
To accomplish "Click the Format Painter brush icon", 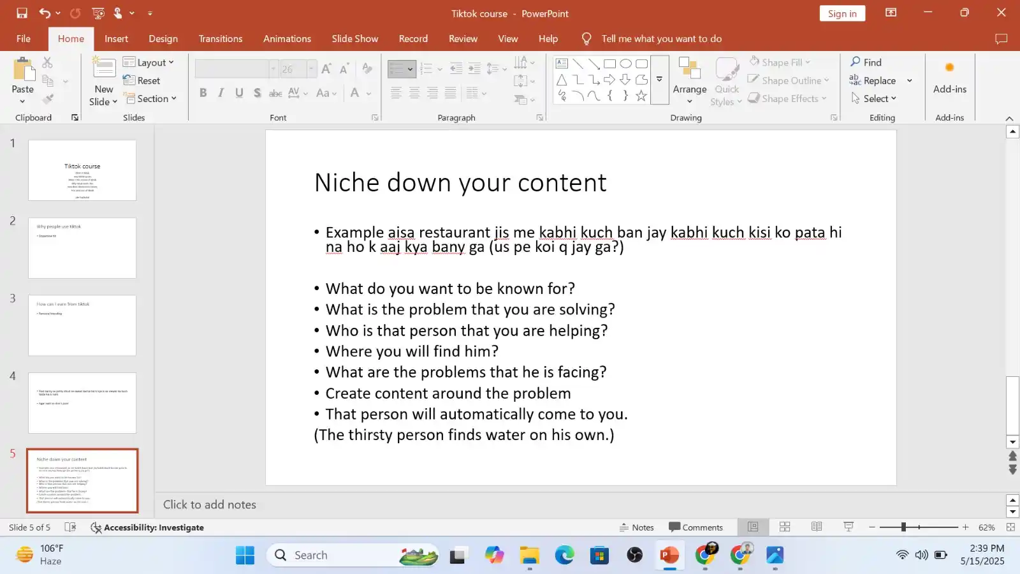I will click(48, 99).
